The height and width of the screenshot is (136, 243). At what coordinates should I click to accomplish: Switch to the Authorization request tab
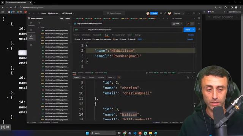pos(86,35)
